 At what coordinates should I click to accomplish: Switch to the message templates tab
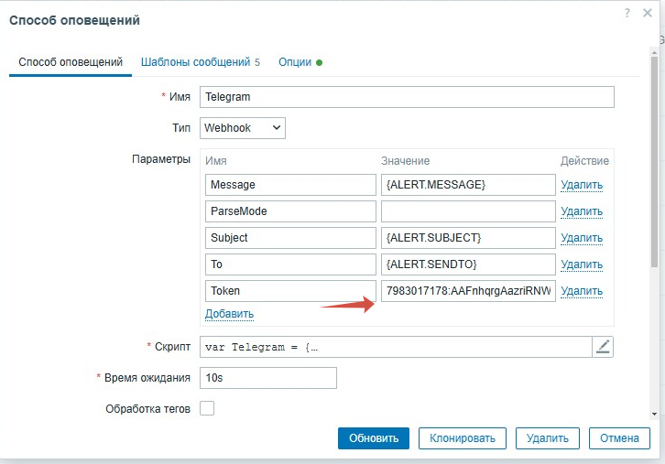point(201,62)
